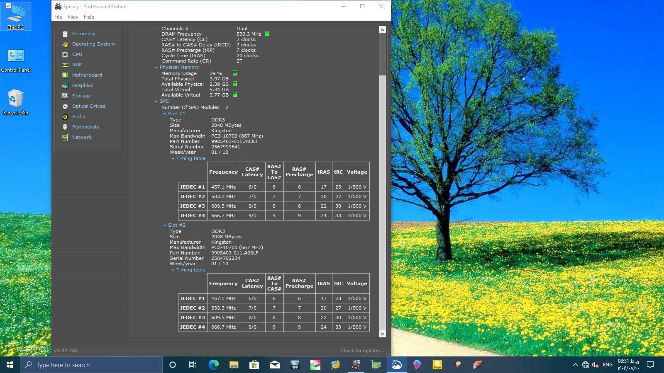Toggle green indicator beside Memory Usage
Screen dimensions: 664x373
point(235,73)
